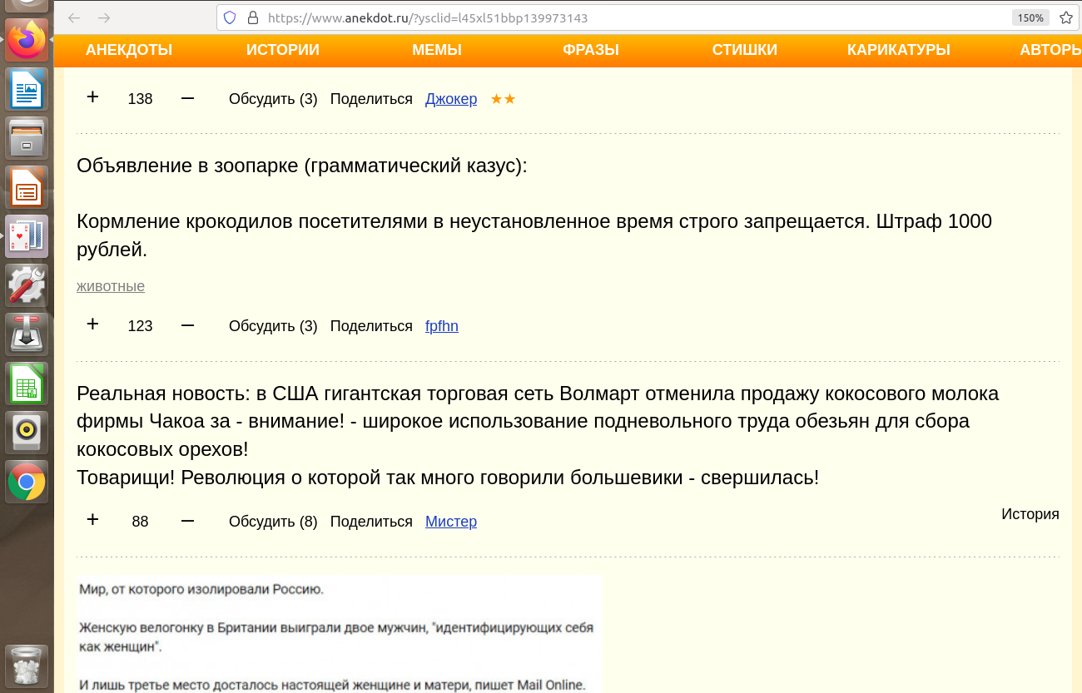The image size is (1082, 693).
Task: Go to the МЕМЫ section
Action: click(x=436, y=50)
